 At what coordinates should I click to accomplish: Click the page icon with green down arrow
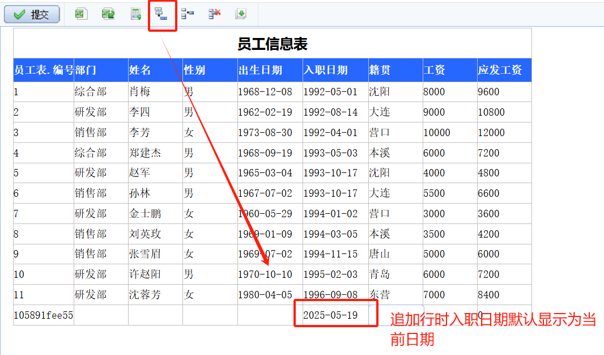point(241,14)
